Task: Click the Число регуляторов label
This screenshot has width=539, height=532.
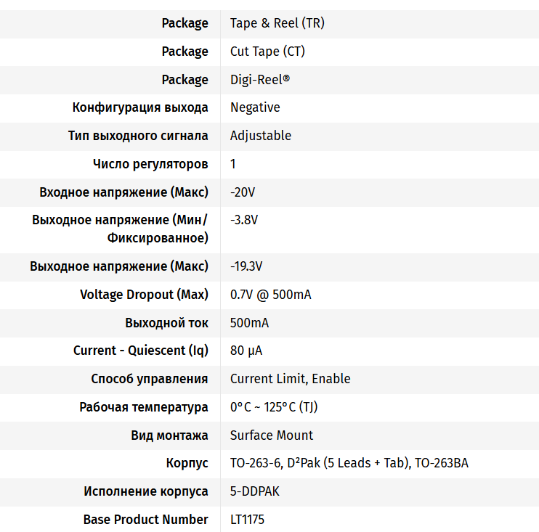Action: click(150, 164)
